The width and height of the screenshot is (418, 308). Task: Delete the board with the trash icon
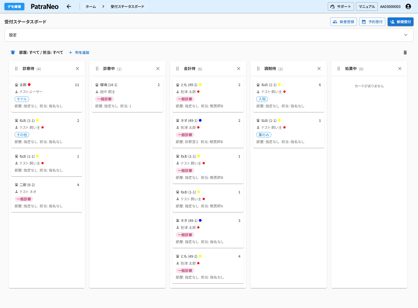405,53
